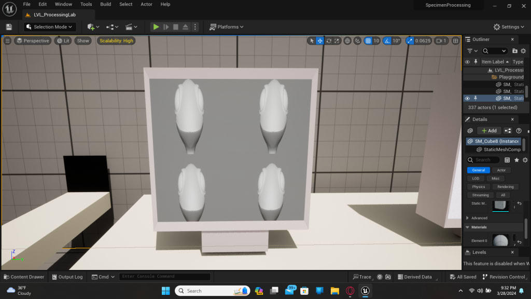Click the Stop simulation button

click(x=175, y=27)
